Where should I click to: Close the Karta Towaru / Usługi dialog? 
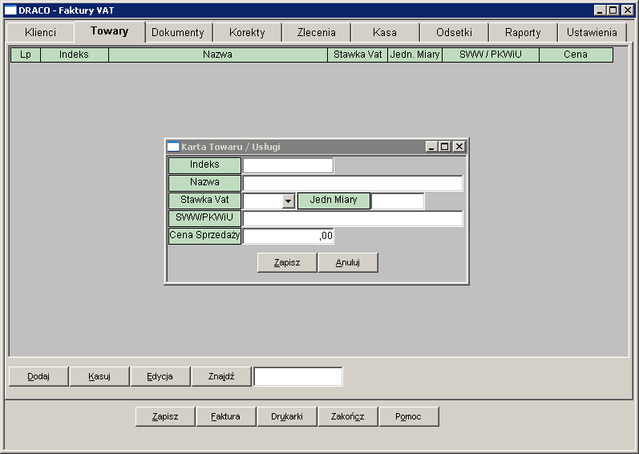(459, 147)
